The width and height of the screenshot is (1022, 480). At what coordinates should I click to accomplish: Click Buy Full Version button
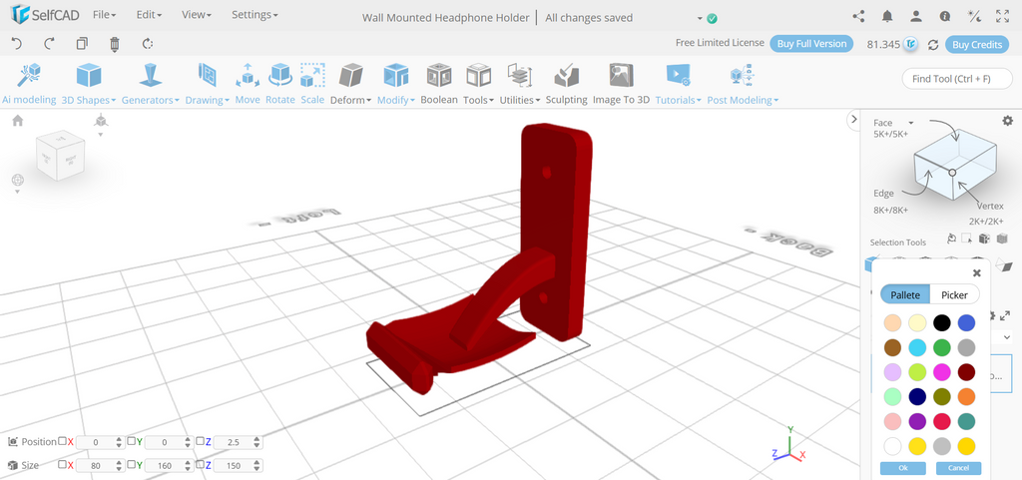811,44
